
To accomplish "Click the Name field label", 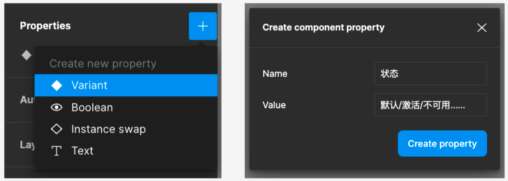I will tap(275, 74).
